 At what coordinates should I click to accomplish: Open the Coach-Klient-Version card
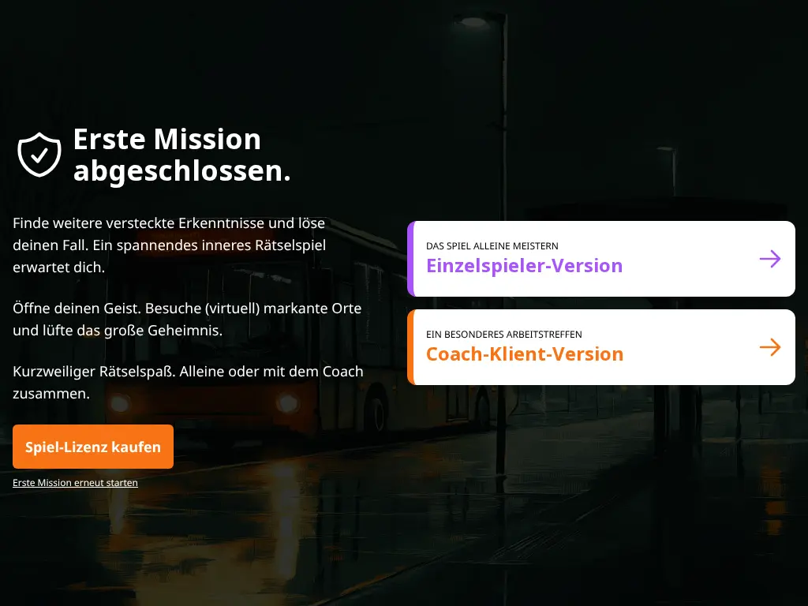tap(600, 347)
